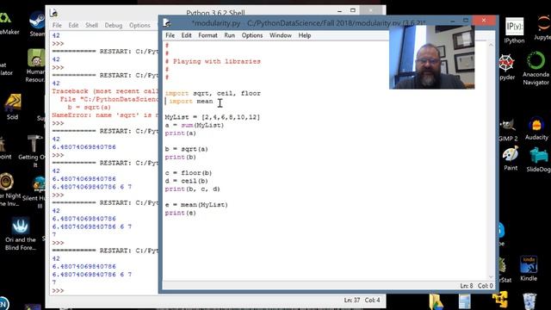Click the IDLE icon in modularity.py title bar

167,23
